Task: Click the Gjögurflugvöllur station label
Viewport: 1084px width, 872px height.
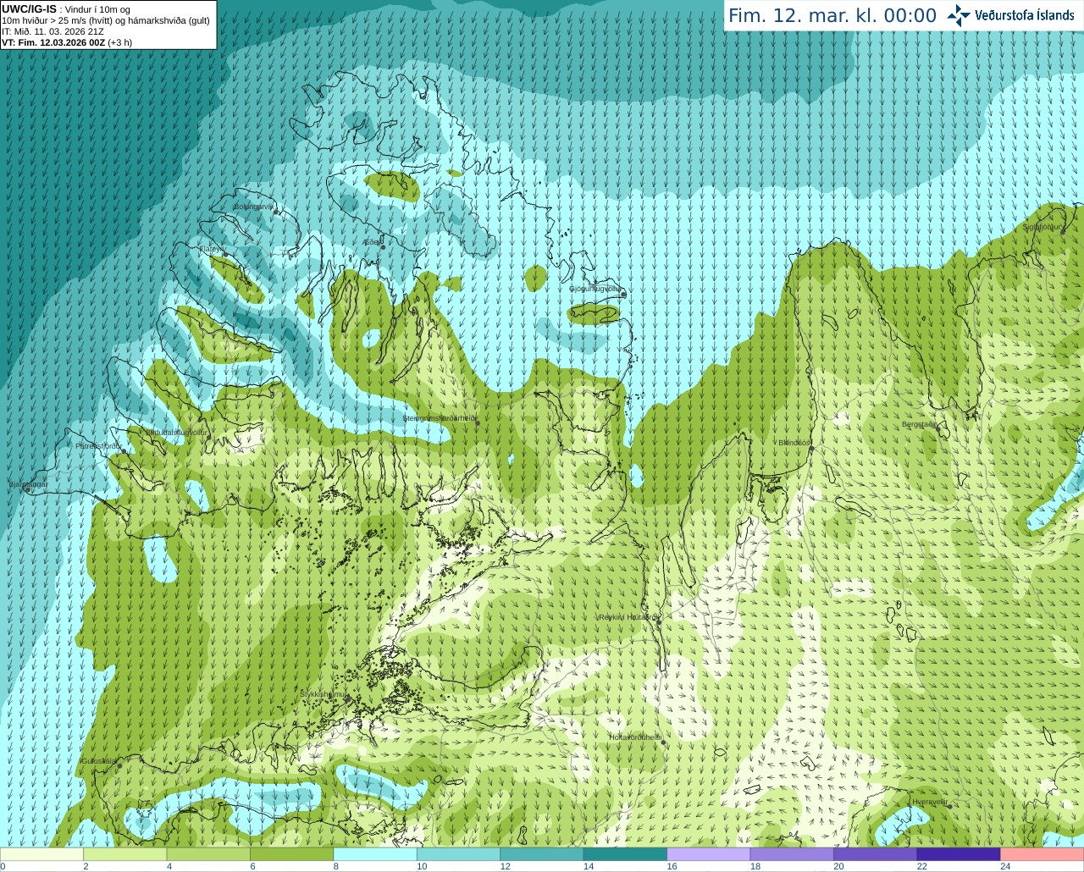Action: tap(595, 289)
